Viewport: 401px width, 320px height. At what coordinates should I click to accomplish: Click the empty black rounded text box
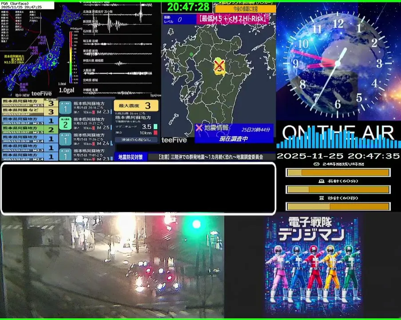pos(139,188)
